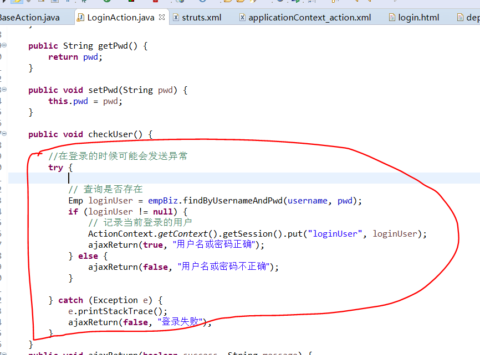Select the LoginAction.java editor tab
The width and height of the screenshot is (480, 355).
click(121, 18)
